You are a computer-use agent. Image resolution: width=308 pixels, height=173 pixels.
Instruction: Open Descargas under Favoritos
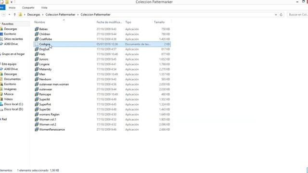coord(11,29)
